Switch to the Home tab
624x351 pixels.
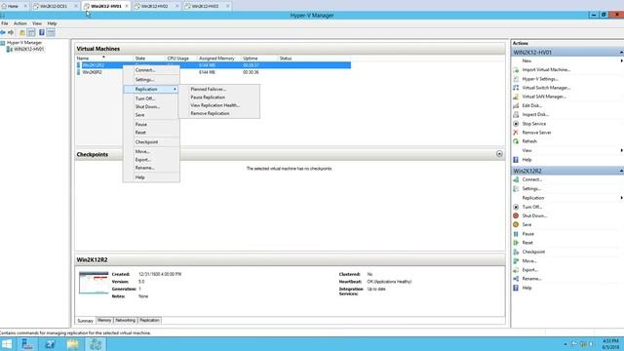tap(13, 6)
